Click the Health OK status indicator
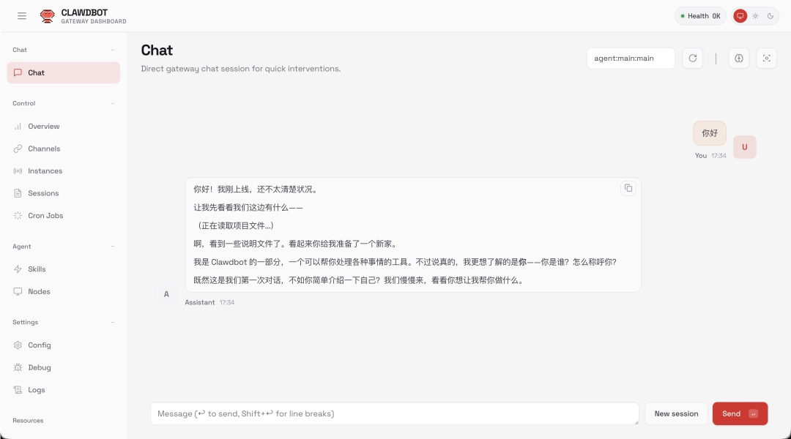Viewport: 791px width, 439px height. click(x=700, y=16)
